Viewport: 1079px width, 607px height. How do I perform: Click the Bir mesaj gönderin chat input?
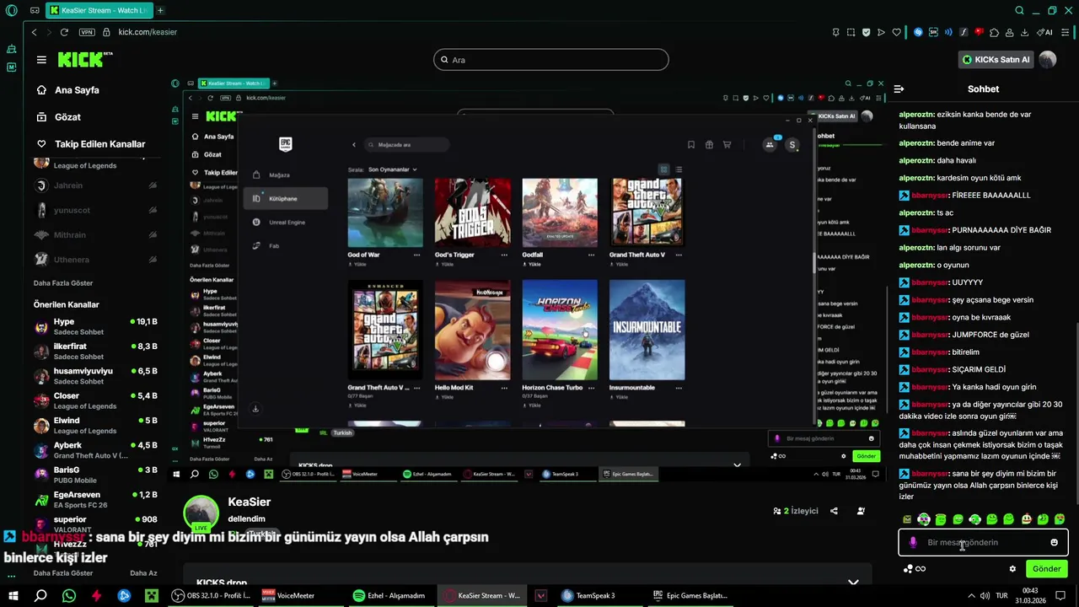coord(983,542)
